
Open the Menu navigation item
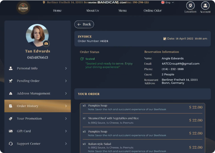[x=122, y=10]
